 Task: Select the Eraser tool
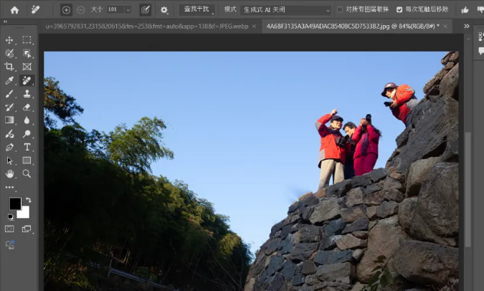pos(27,107)
